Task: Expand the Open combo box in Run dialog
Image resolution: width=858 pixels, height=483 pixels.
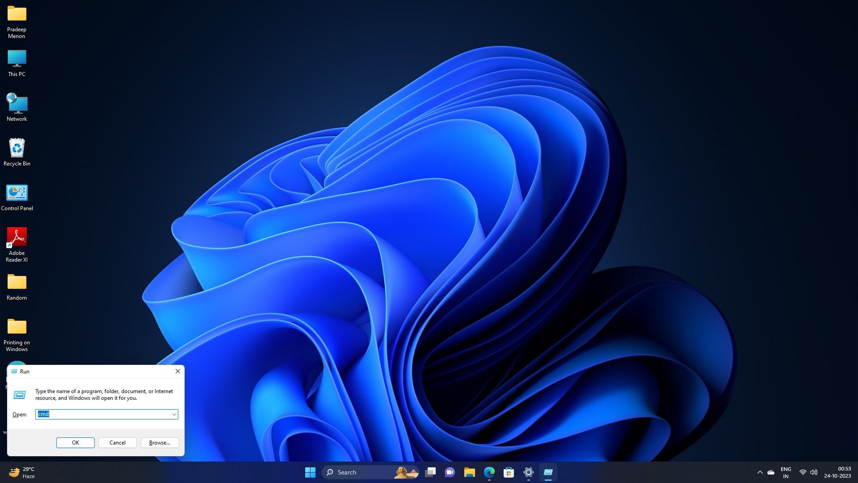Action: (x=174, y=414)
